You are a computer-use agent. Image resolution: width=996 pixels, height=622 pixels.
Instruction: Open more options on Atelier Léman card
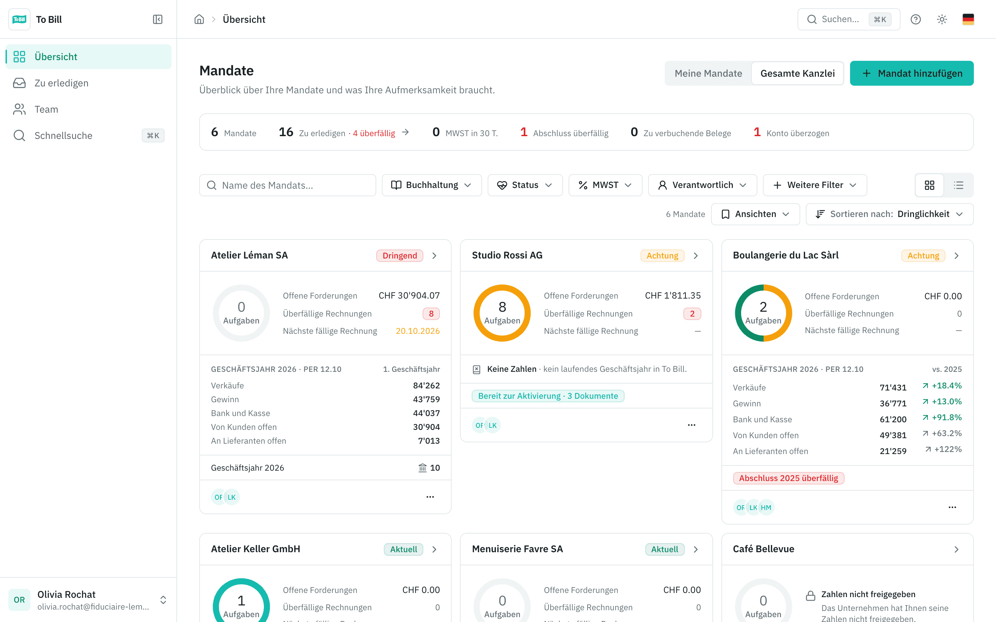[430, 497]
